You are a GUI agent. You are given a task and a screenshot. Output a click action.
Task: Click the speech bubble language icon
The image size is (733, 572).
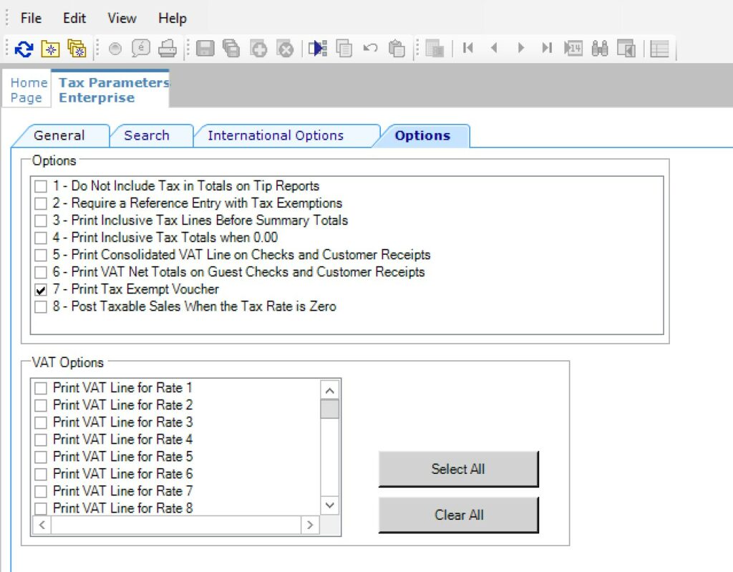tap(141, 48)
